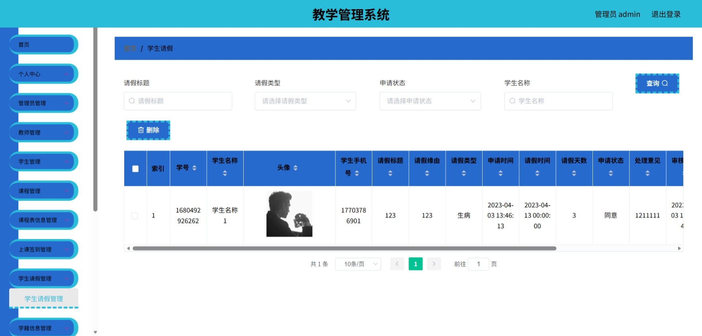Expand the 教师管理 menu
Viewport: 702px width, 336px height.
(43, 133)
